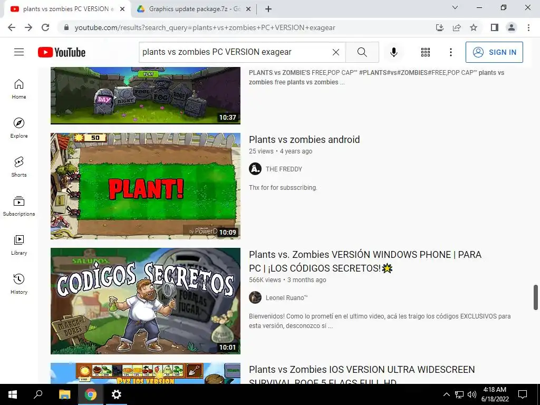Viewport: 540px width, 405px height.
Task: Open the 'Plants vs zombies android' title
Action: pyautogui.click(x=304, y=139)
